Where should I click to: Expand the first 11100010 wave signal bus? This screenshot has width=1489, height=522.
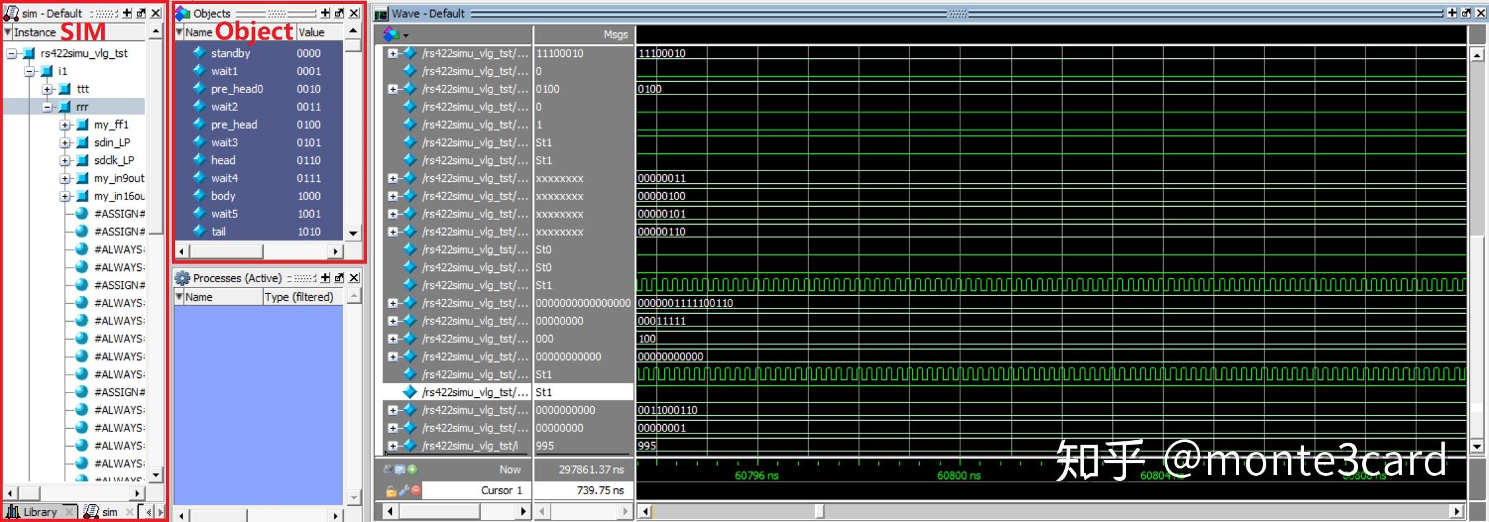pos(393,54)
